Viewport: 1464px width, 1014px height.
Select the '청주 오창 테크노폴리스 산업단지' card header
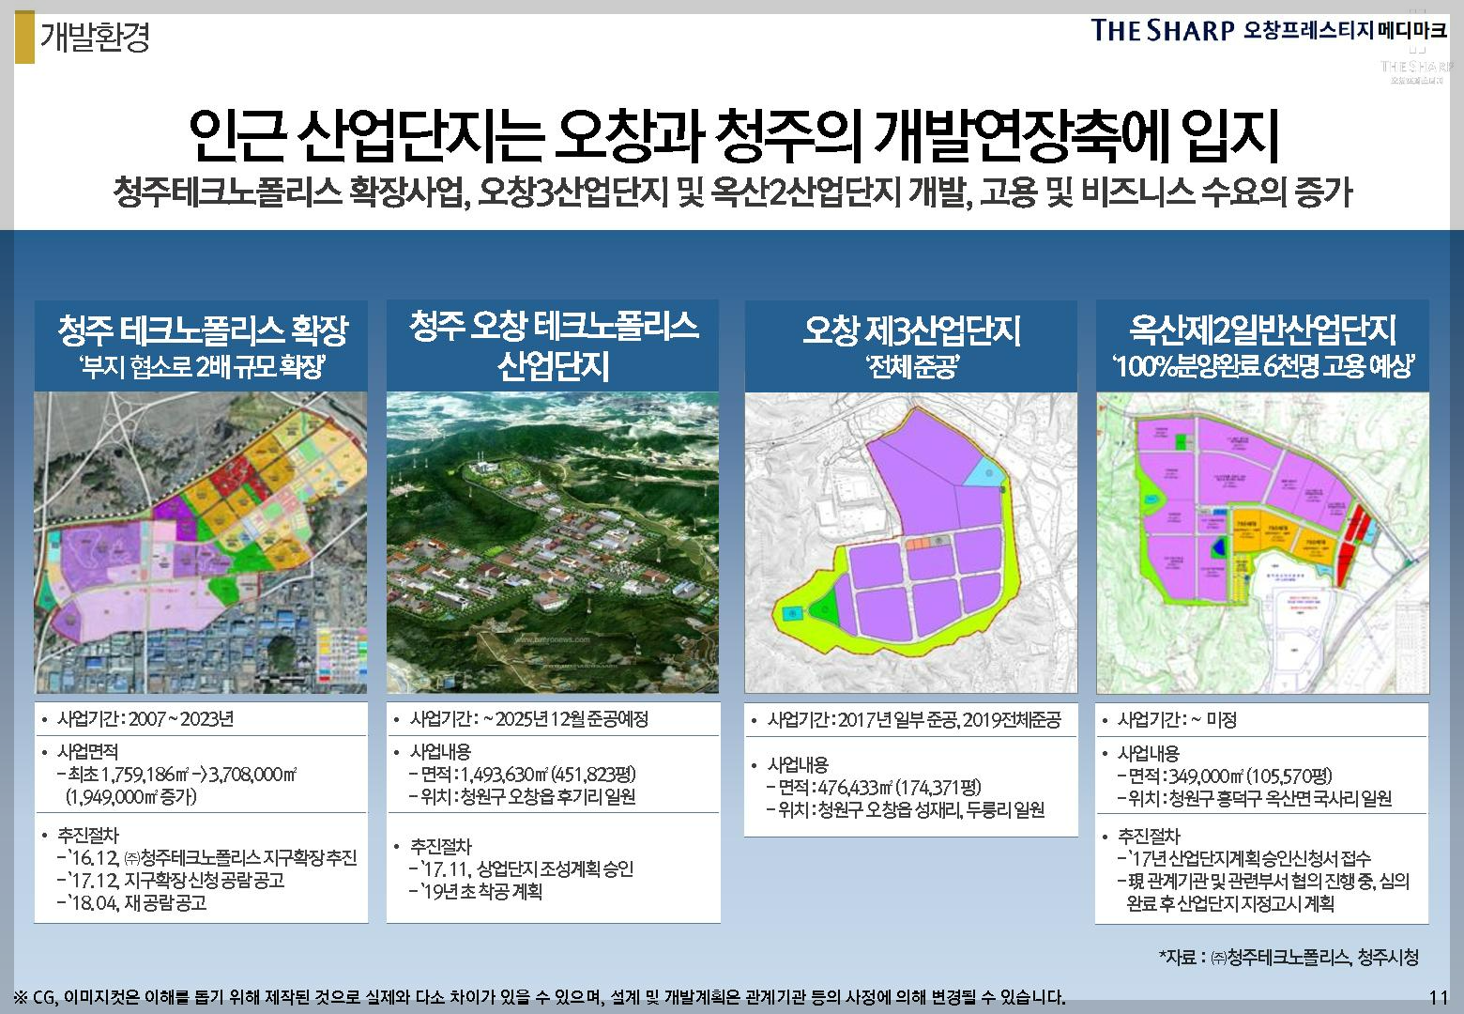point(553,345)
